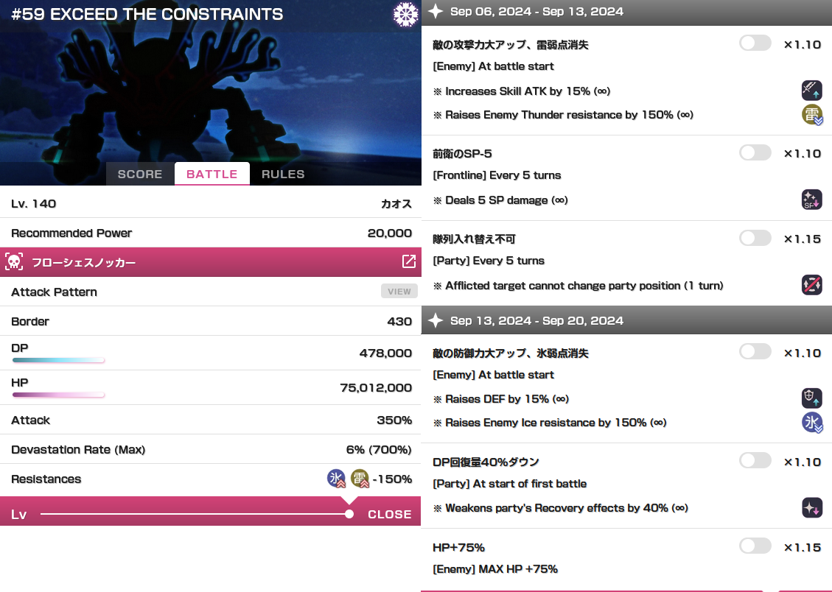The width and height of the screenshot is (832, 592).
Task: Toggle the enemy attack up, thunder weakness rule
Action: pyautogui.click(x=755, y=43)
